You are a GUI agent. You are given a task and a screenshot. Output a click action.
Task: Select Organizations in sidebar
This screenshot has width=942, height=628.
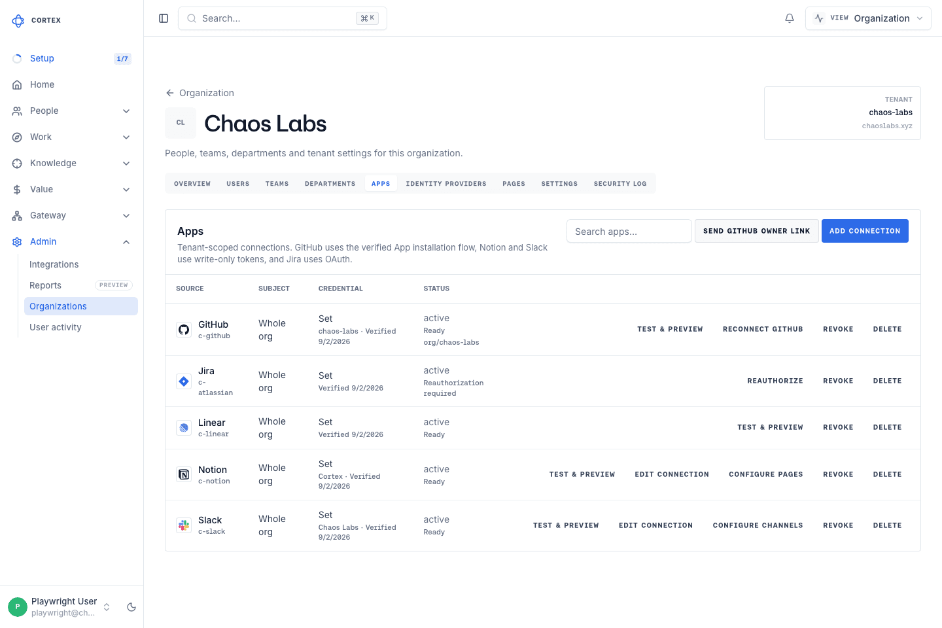81,306
